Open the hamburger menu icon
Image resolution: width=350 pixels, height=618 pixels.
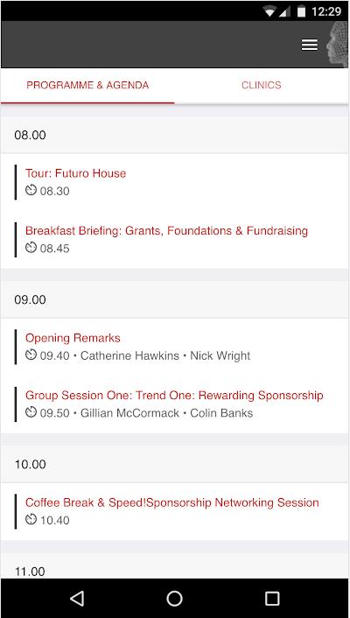[x=310, y=45]
